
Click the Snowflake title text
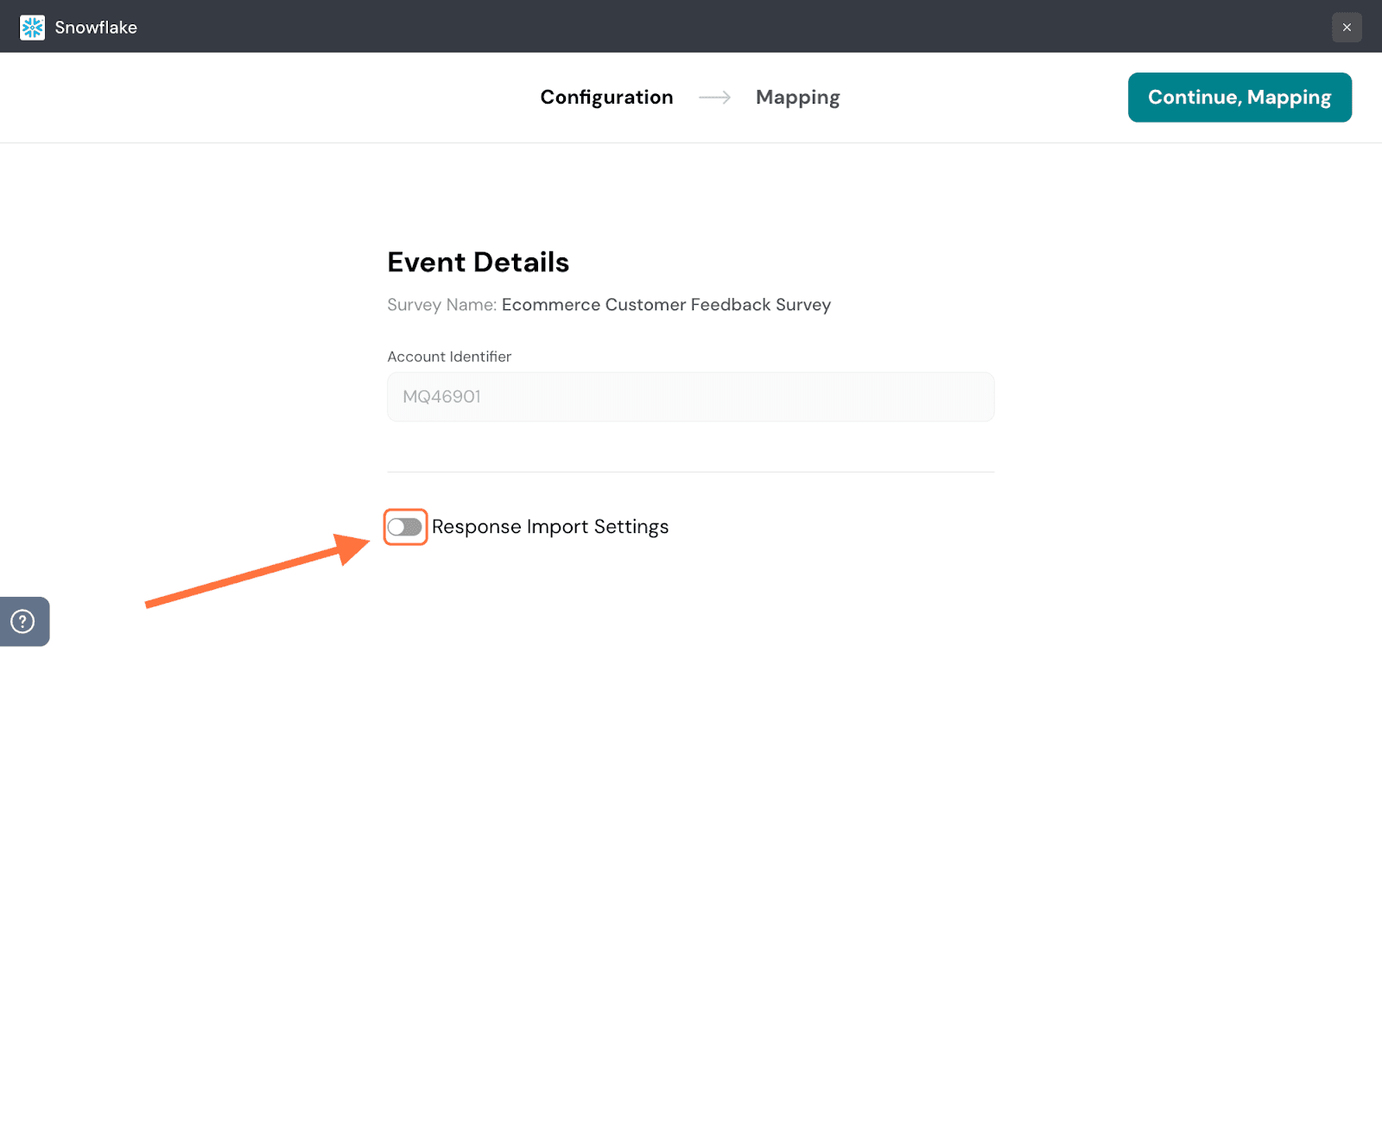[96, 28]
